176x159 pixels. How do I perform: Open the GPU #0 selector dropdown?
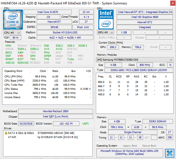click(105, 33)
